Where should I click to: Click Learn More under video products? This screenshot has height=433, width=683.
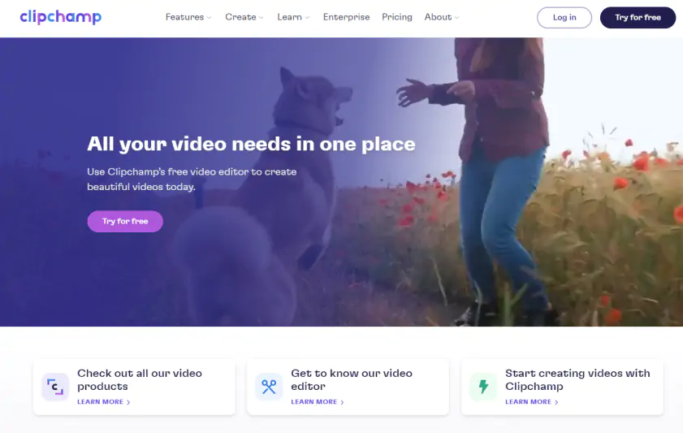coord(104,401)
